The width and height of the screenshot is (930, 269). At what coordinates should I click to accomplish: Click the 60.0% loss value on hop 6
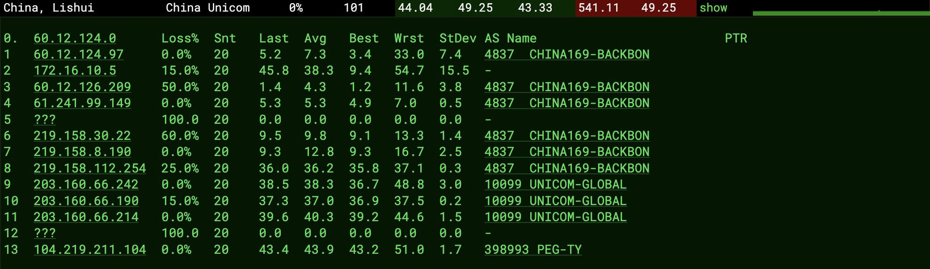180,136
